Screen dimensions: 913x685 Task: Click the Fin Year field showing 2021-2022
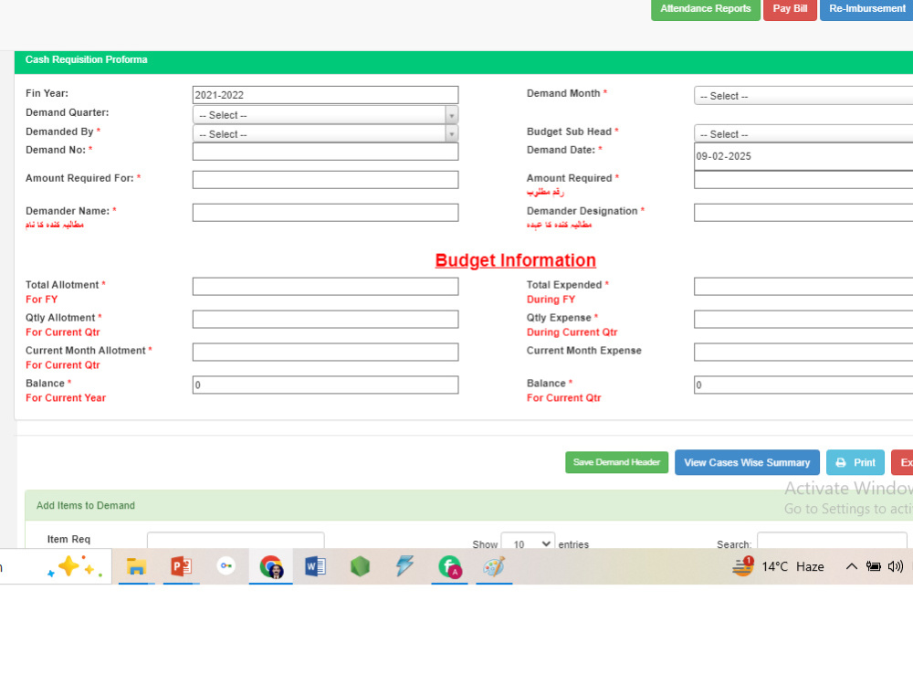tap(326, 95)
